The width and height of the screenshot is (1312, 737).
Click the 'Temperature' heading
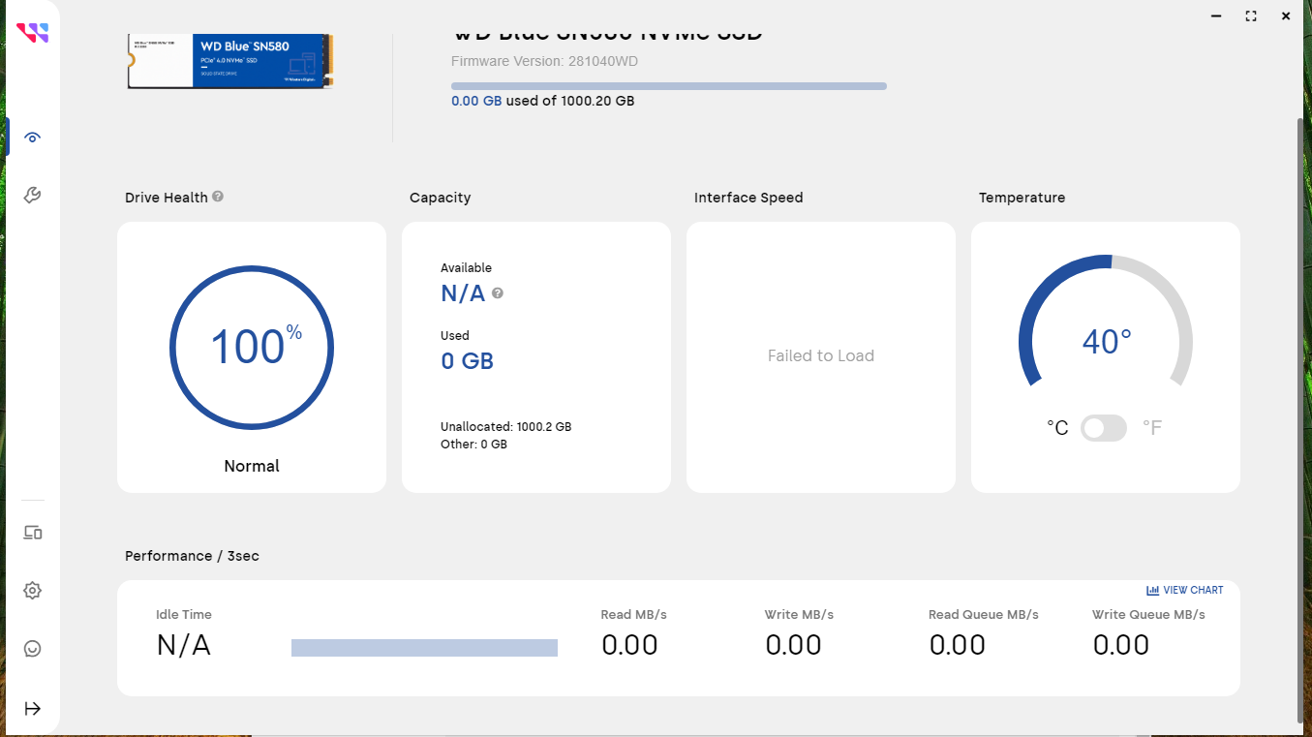1022,198
